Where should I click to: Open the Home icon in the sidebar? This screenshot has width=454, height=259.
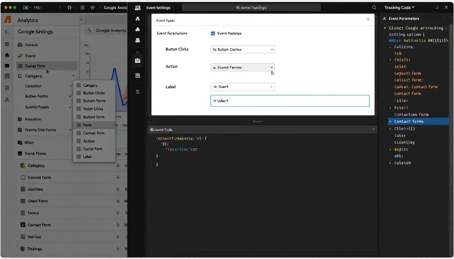point(137,19)
